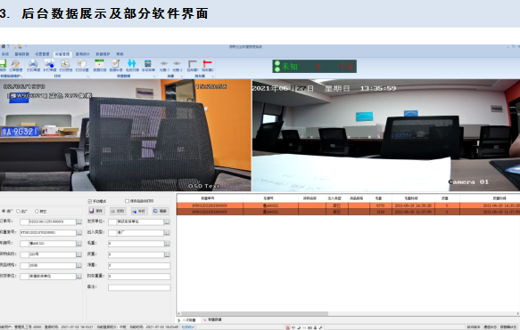The height and width of the screenshot is (330, 520).
Task: Click the printer icon with the blue dot
Action: coord(49,63)
